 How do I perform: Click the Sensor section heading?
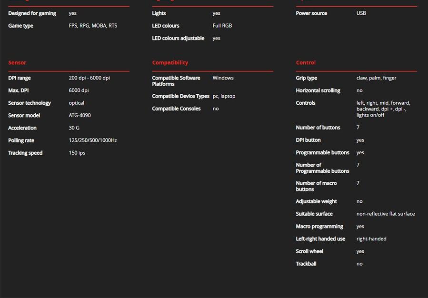(17, 62)
